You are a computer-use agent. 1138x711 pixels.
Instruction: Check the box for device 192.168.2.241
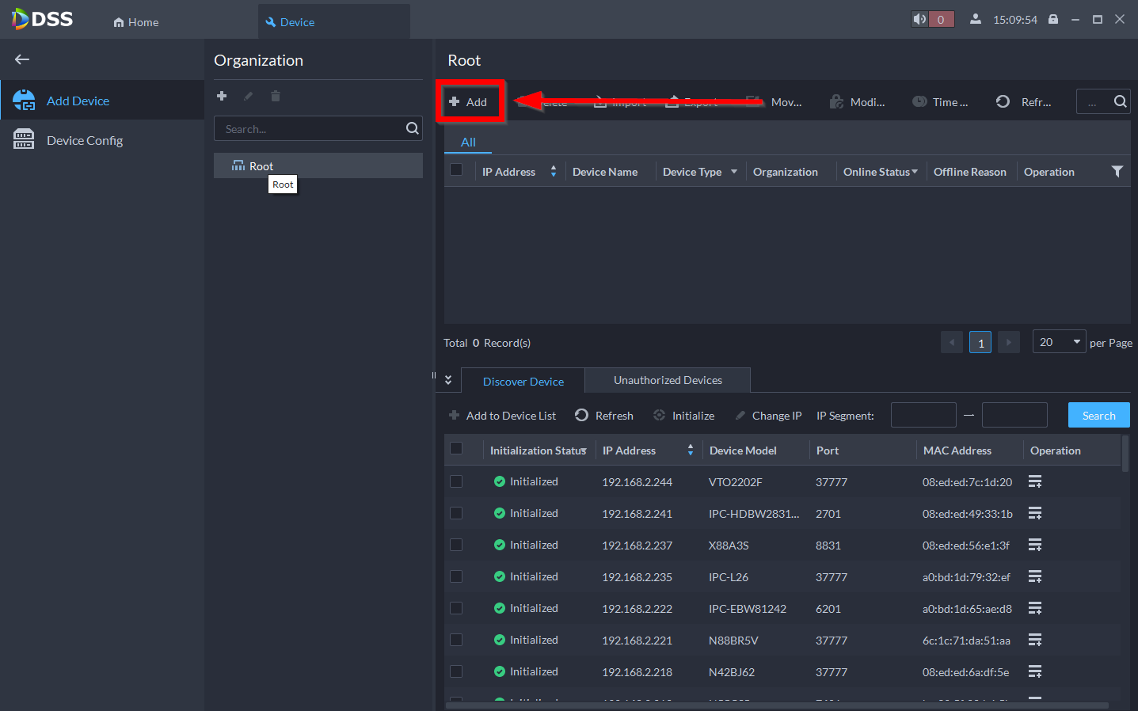coord(456,513)
